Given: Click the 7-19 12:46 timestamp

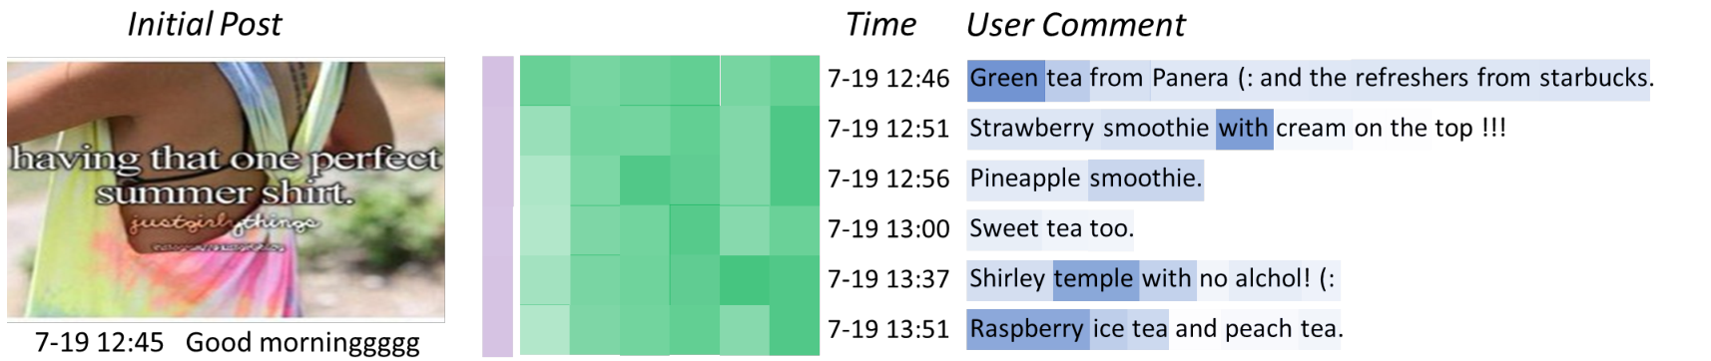Looking at the screenshot, I should [x=888, y=79].
